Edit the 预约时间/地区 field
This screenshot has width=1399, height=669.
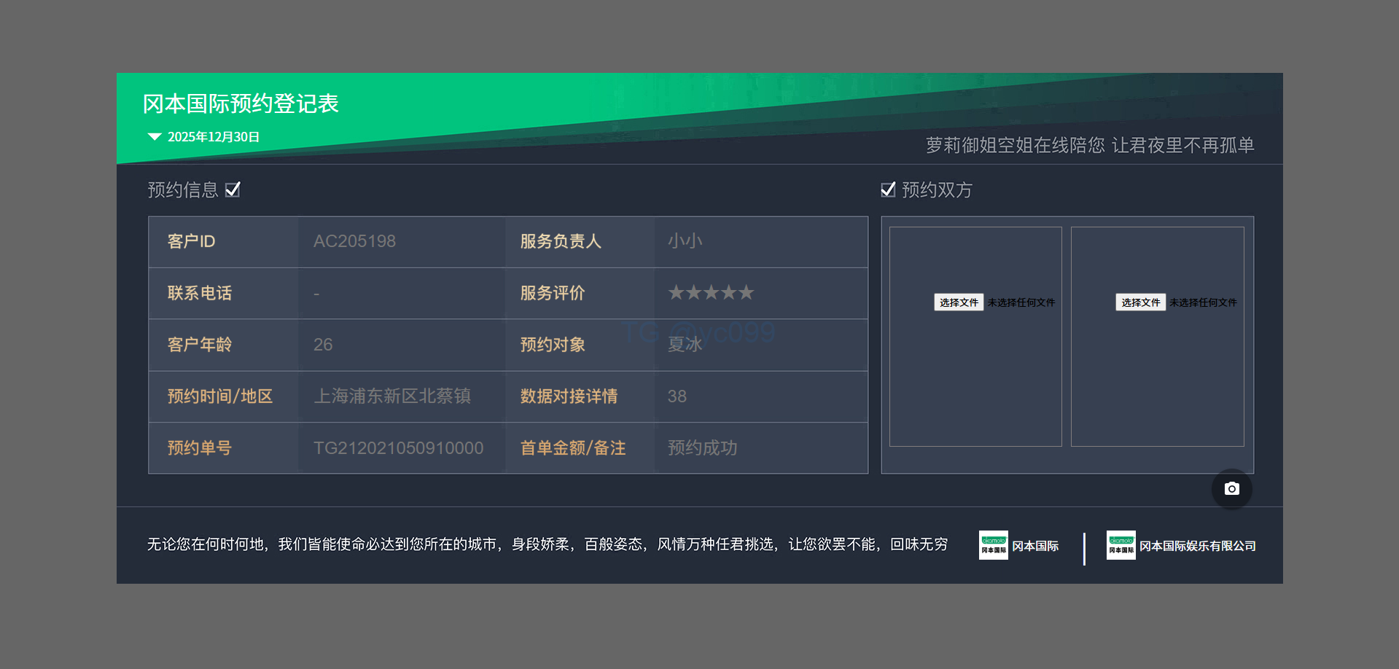[x=401, y=396]
